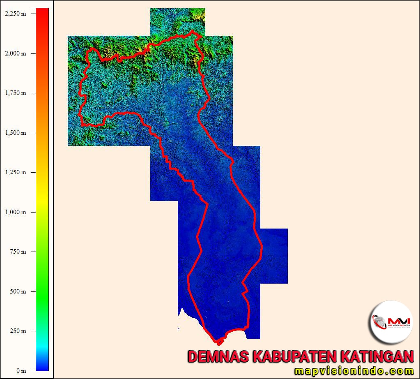Select the 250 m legend label

18,331
